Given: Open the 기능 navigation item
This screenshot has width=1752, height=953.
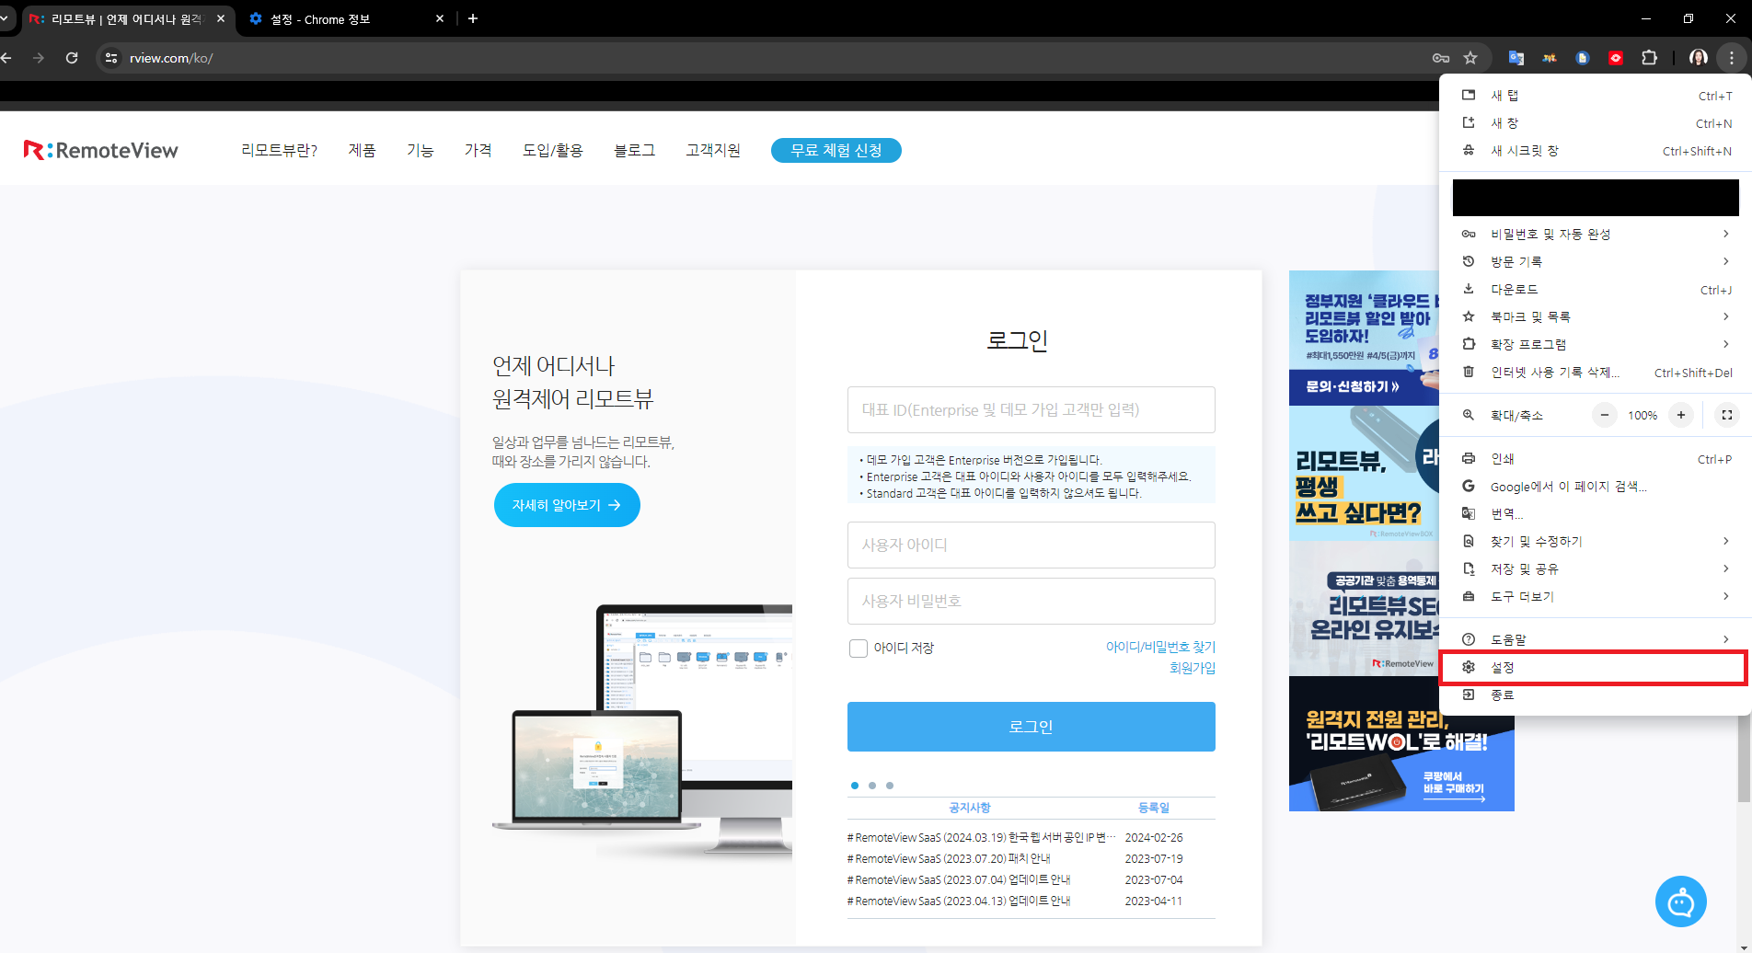Looking at the screenshot, I should point(421,150).
